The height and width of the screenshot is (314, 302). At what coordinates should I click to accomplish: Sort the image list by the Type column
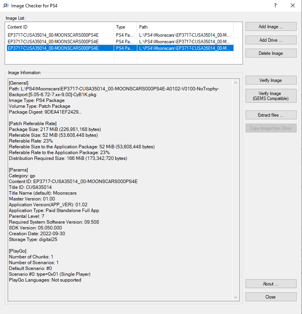tap(125, 27)
